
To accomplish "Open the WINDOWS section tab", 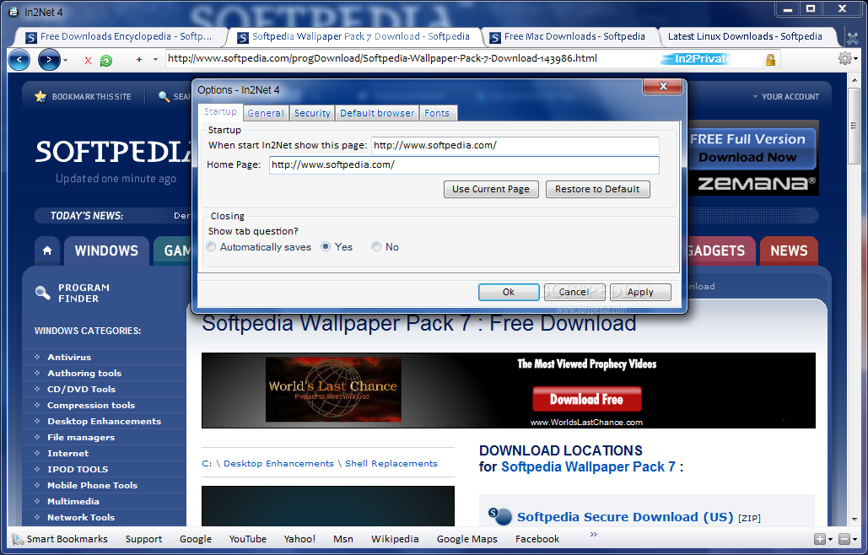I will 106,251.
